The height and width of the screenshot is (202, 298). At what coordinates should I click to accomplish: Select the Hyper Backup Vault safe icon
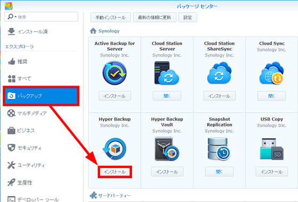point(167,149)
